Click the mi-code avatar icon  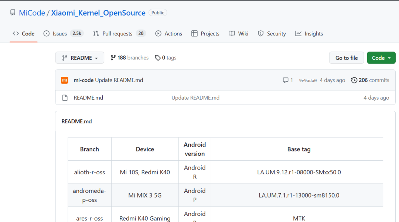(x=65, y=80)
